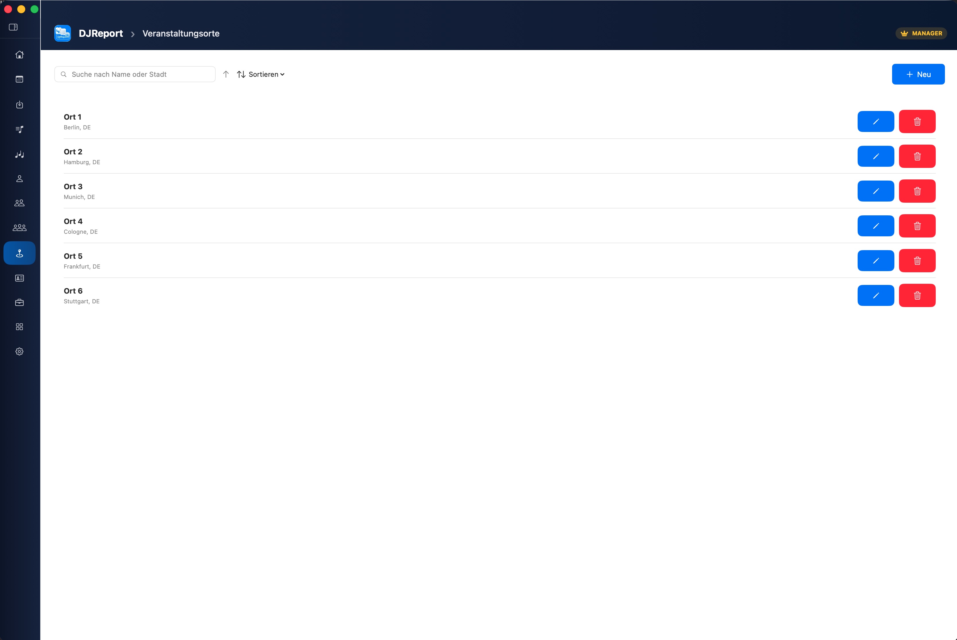
Task: Click the DJReport breadcrumb link
Action: [x=100, y=33]
